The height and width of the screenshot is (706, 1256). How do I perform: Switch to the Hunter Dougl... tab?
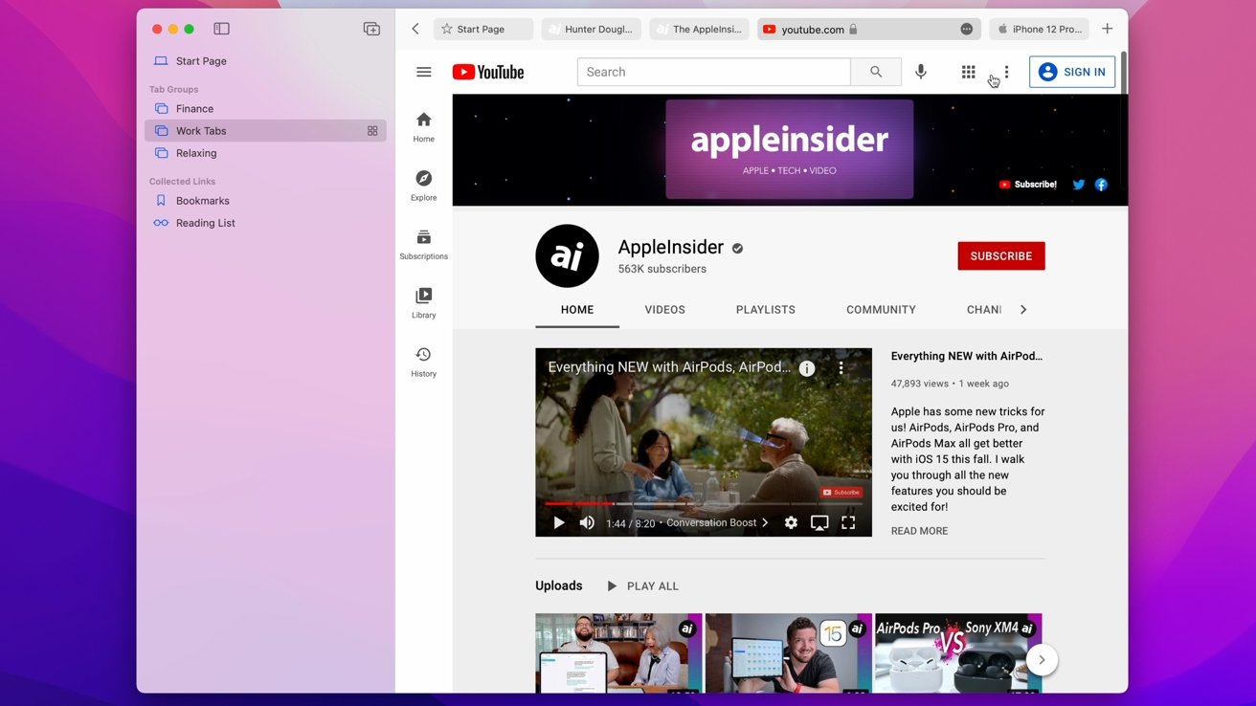(591, 29)
